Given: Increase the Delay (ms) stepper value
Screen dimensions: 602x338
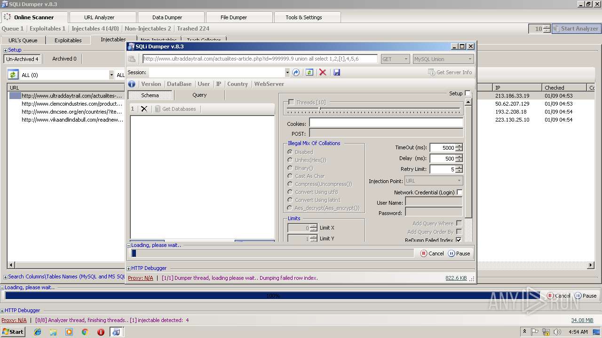Looking at the screenshot, I should pyautogui.click(x=459, y=156).
